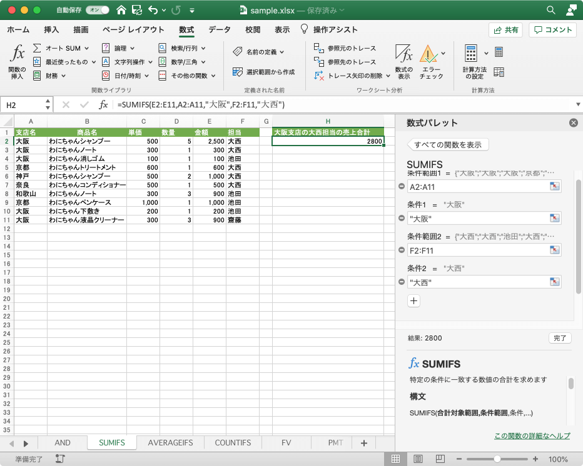Open the COUNTIFS sheet tab
The height and width of the screenshot is (466, 583).
point(233,443)
